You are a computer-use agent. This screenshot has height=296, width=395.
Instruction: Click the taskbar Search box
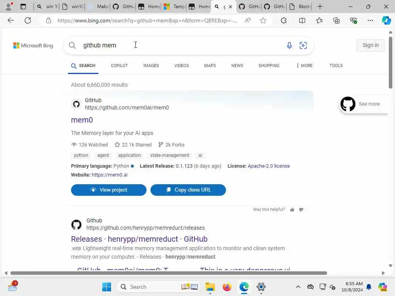click(x=159, y=287)
